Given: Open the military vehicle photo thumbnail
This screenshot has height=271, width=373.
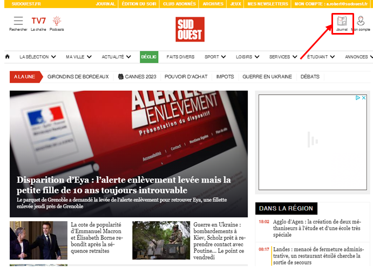Looking at the screenshot, I should point(161,240).
